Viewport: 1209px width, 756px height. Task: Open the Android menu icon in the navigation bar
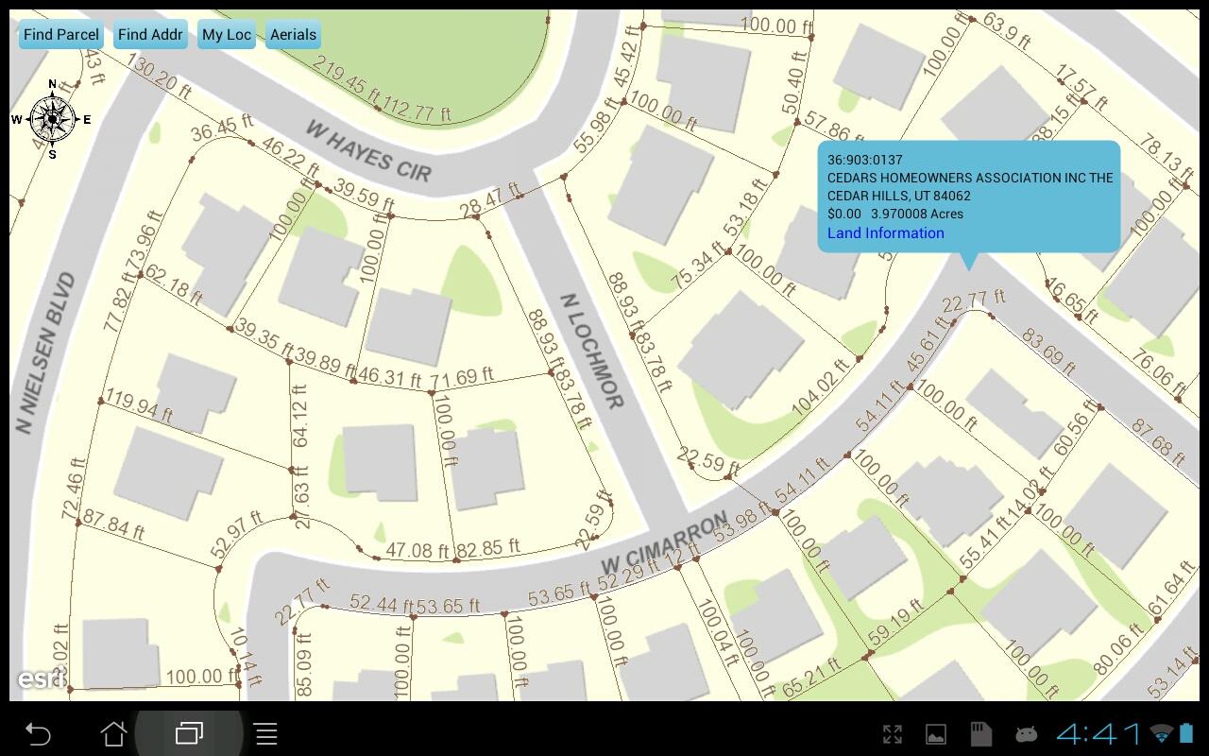pyautogui.click(x=266, y=733)
